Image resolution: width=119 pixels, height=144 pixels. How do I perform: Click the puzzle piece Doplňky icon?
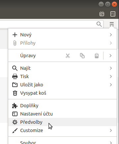click(x=15, y=106)
